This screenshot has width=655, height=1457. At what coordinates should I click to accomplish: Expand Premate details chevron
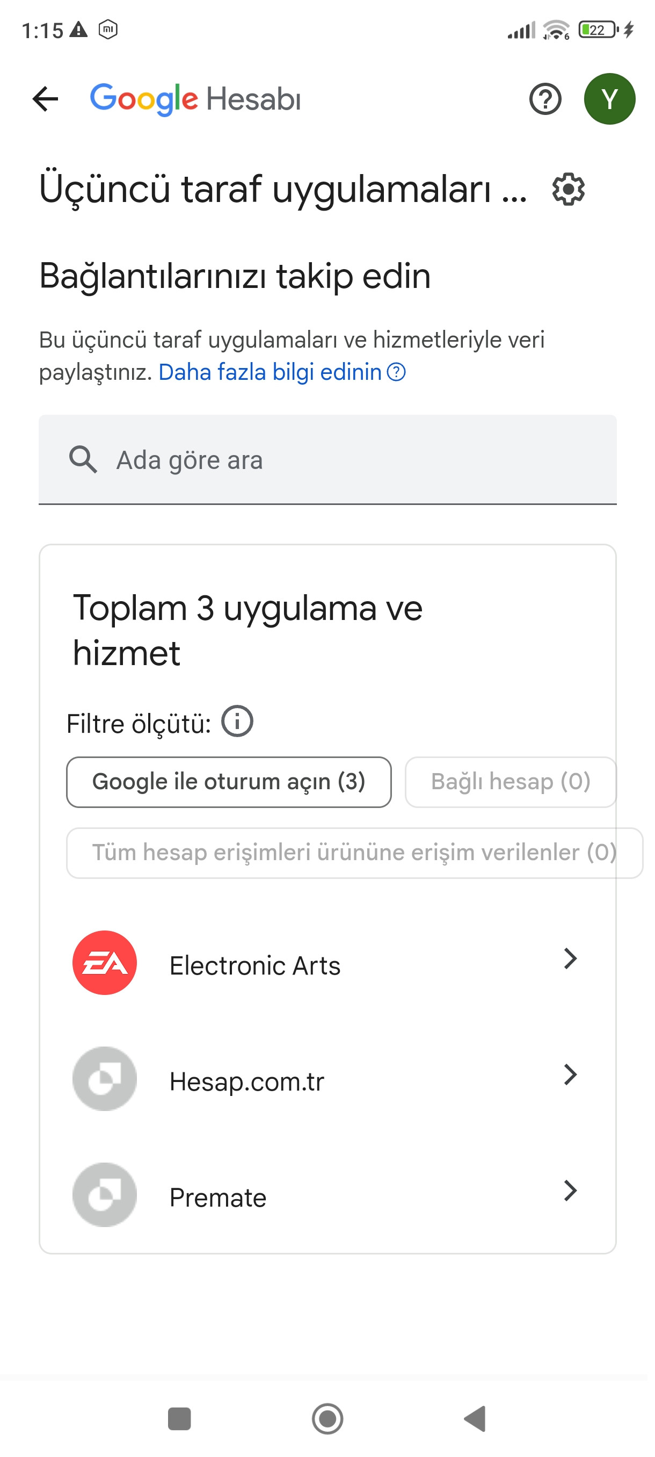570,1191
